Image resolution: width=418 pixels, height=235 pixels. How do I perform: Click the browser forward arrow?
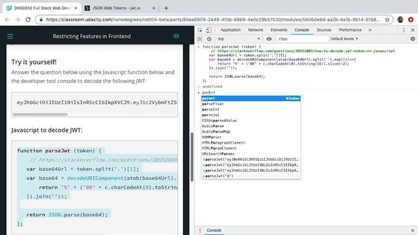(18, 20)
